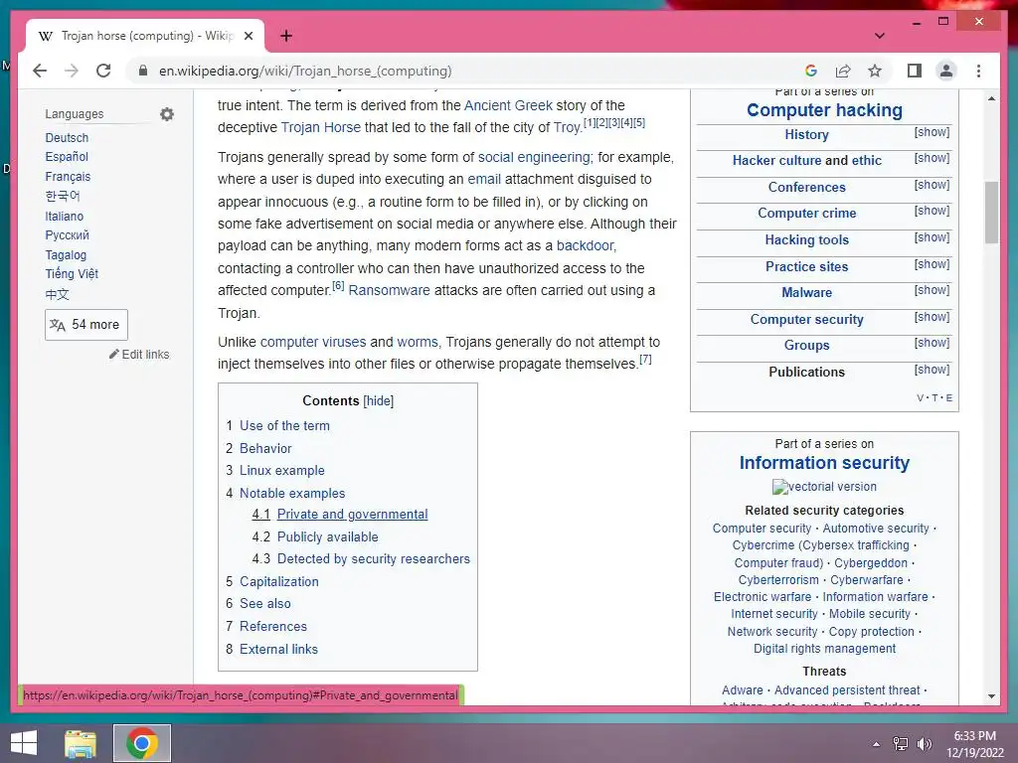
Task: Open the Ancient Greek link
Action: [x=508, y=105]
